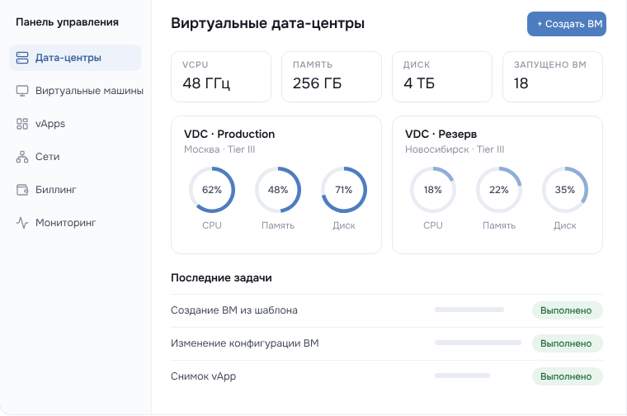The image size is (627, 416).
Task: Click Резерв CPU gauge at 18%
Action: (x=433, y=190)
